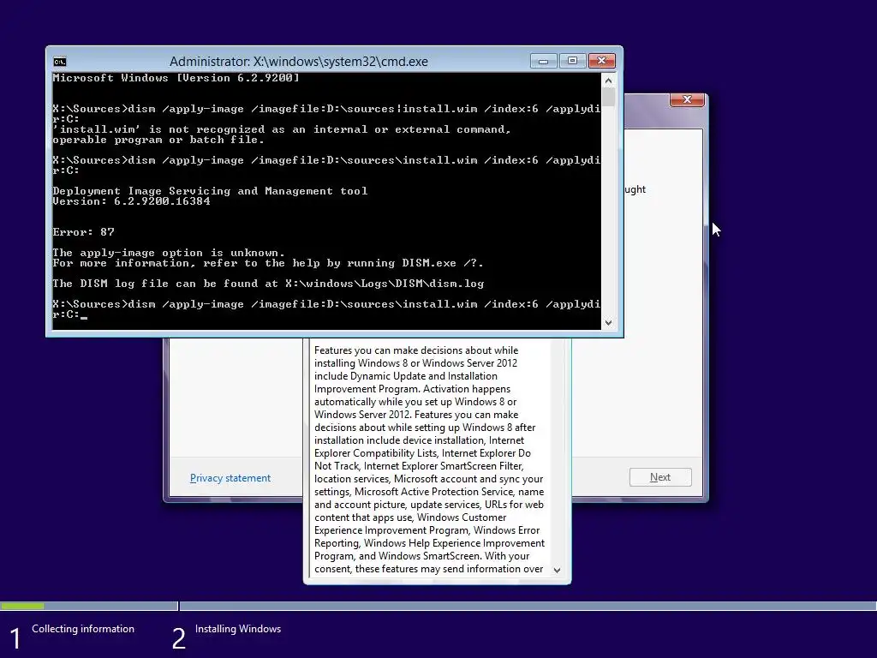This screenshot has height=658, width=877.
Task: Click scroll down arrow in privacy text box
Action: (557, 570)
